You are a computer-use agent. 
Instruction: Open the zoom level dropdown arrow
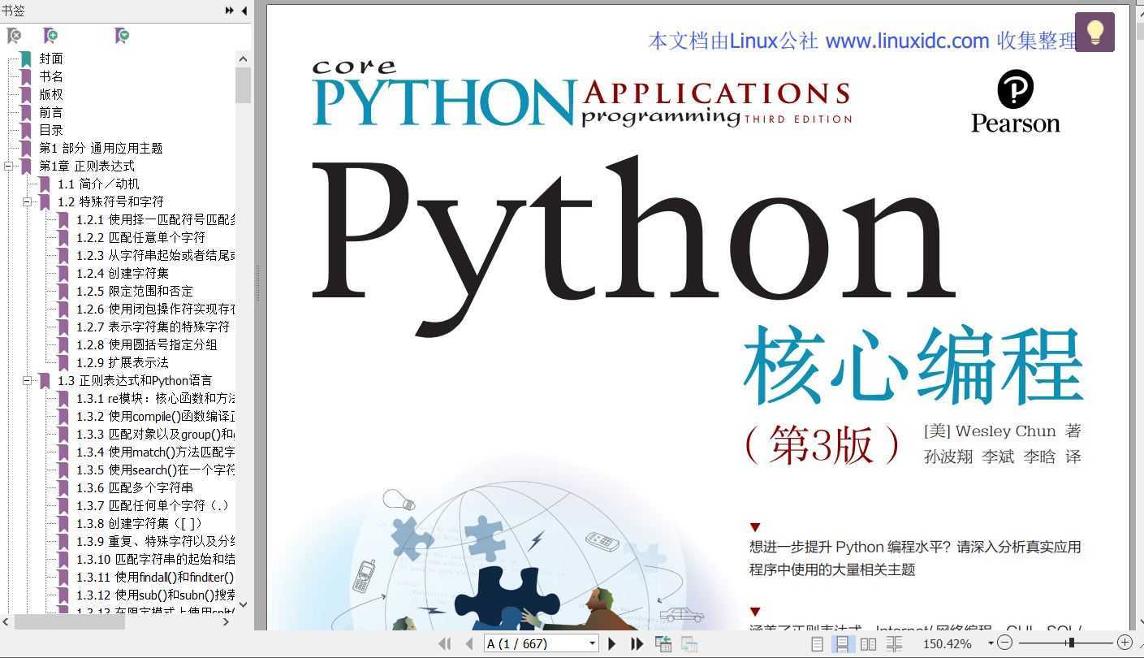[x=991, y=643]
